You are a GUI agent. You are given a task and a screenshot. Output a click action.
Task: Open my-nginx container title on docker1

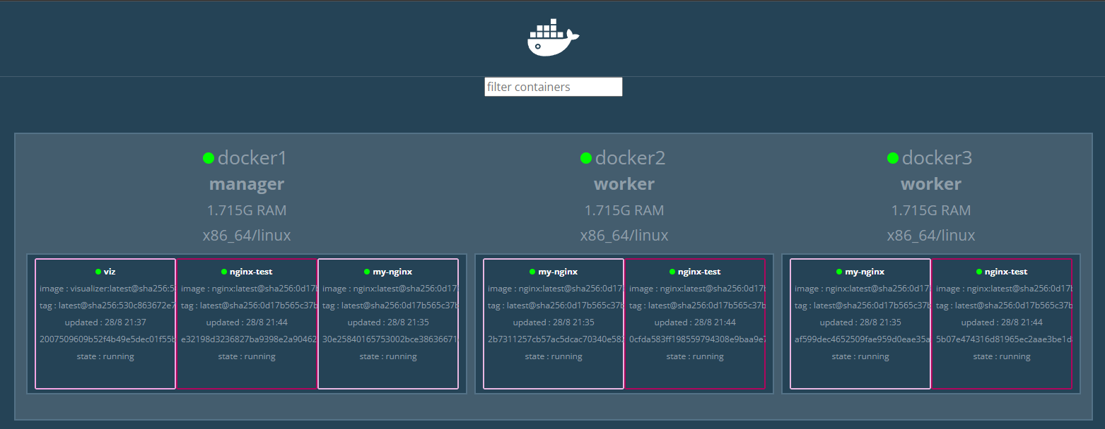click(392, 272)
